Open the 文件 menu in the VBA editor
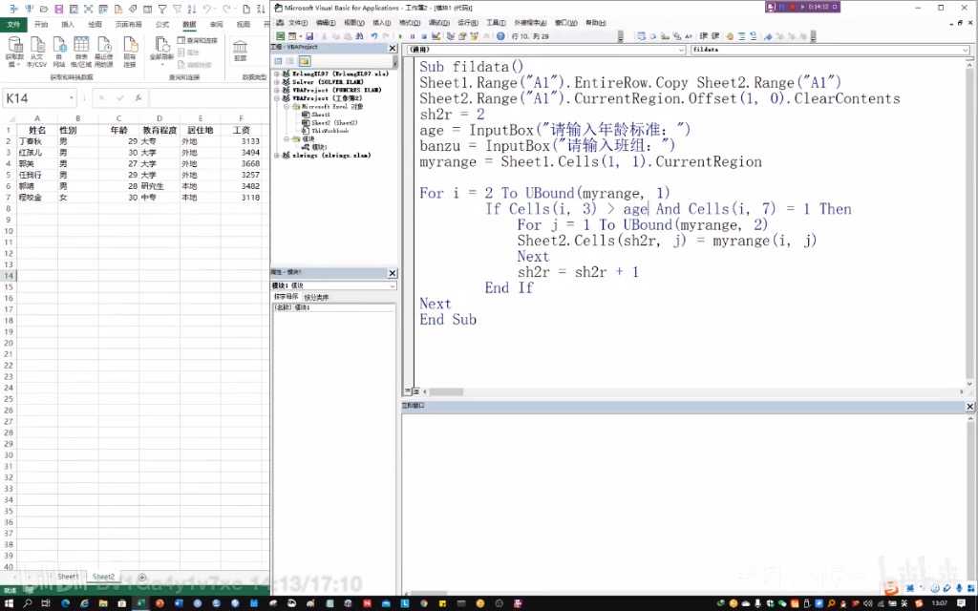The height and width of the screenshot is (611, 978). 298,23
